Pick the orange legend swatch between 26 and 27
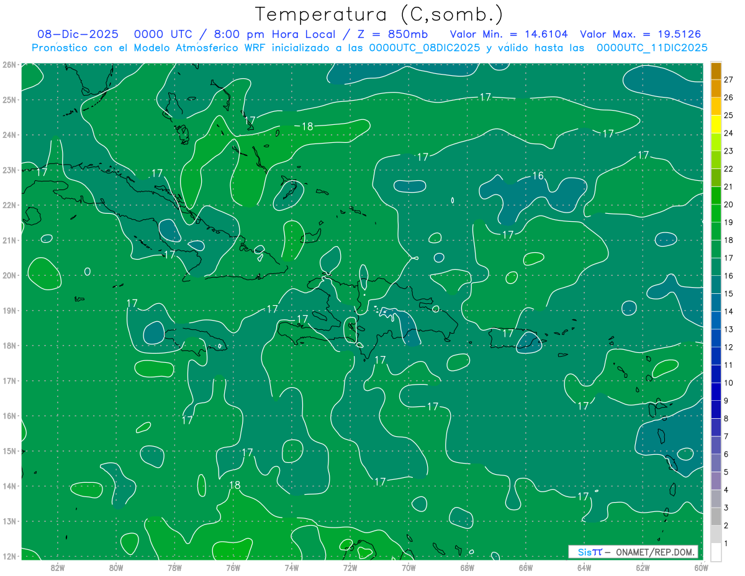Image resolution: width=745 pixels, height=576 pixels. click(x=716, y=88)
